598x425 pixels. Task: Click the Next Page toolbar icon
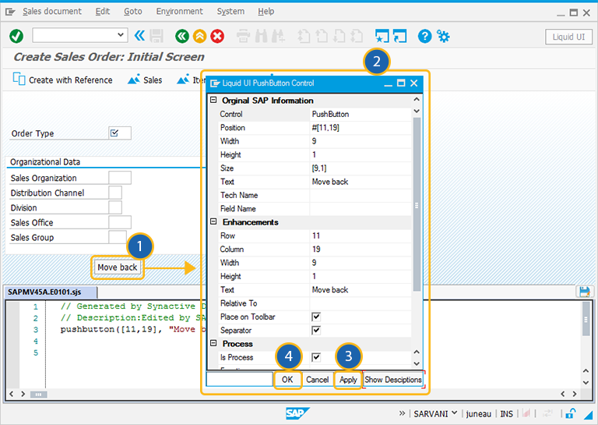(x=339, y=37)
